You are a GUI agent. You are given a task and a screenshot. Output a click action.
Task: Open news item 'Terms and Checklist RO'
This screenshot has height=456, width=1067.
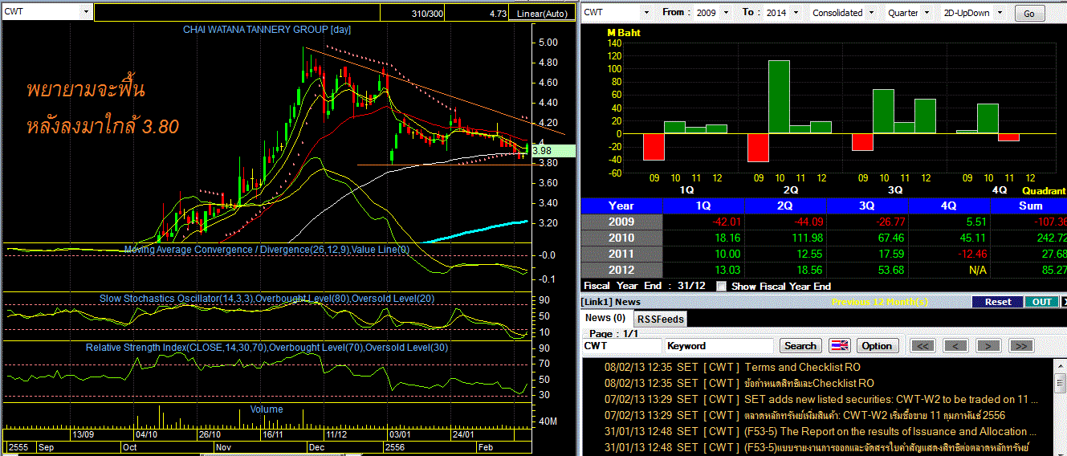tap(802, 367)
